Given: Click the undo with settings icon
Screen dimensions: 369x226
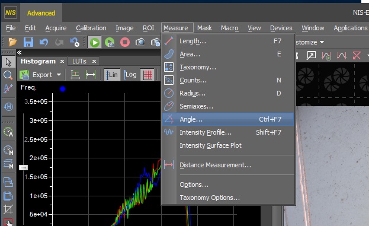Looking at the screenshot, I should tap(75, 43).
